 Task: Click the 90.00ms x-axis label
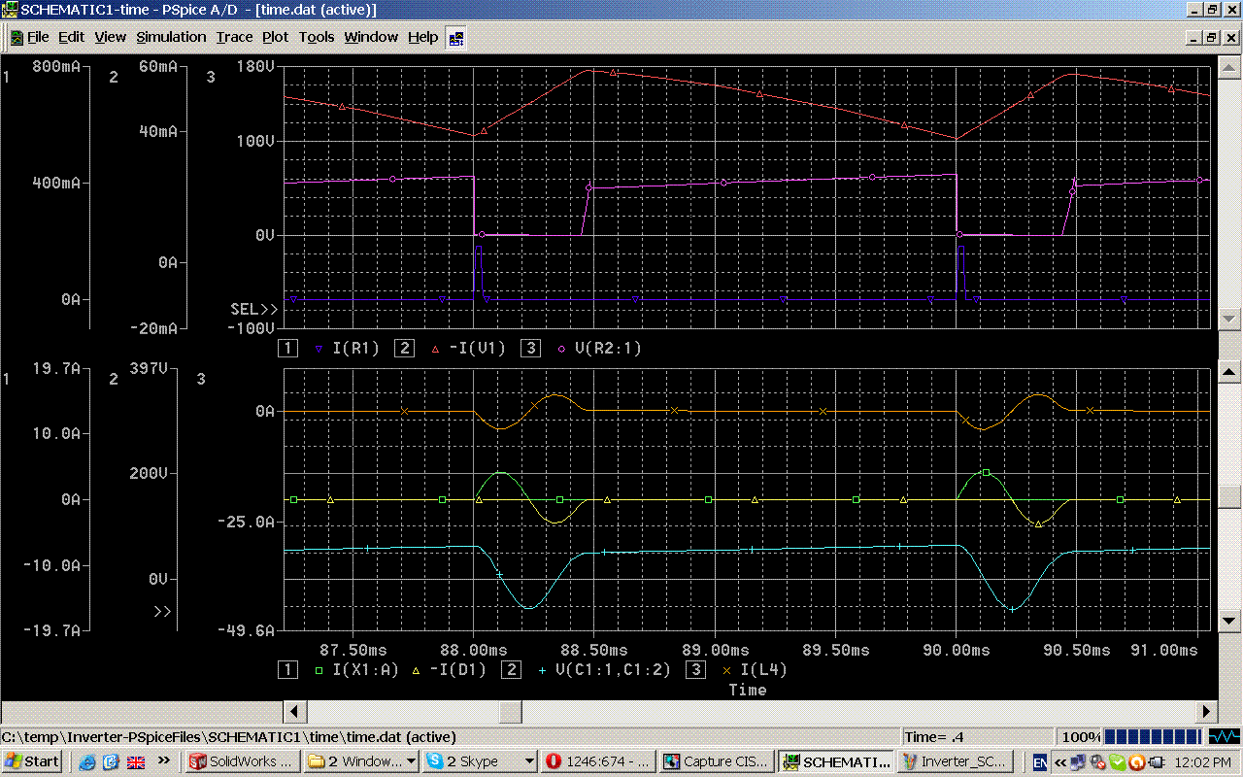957,650
